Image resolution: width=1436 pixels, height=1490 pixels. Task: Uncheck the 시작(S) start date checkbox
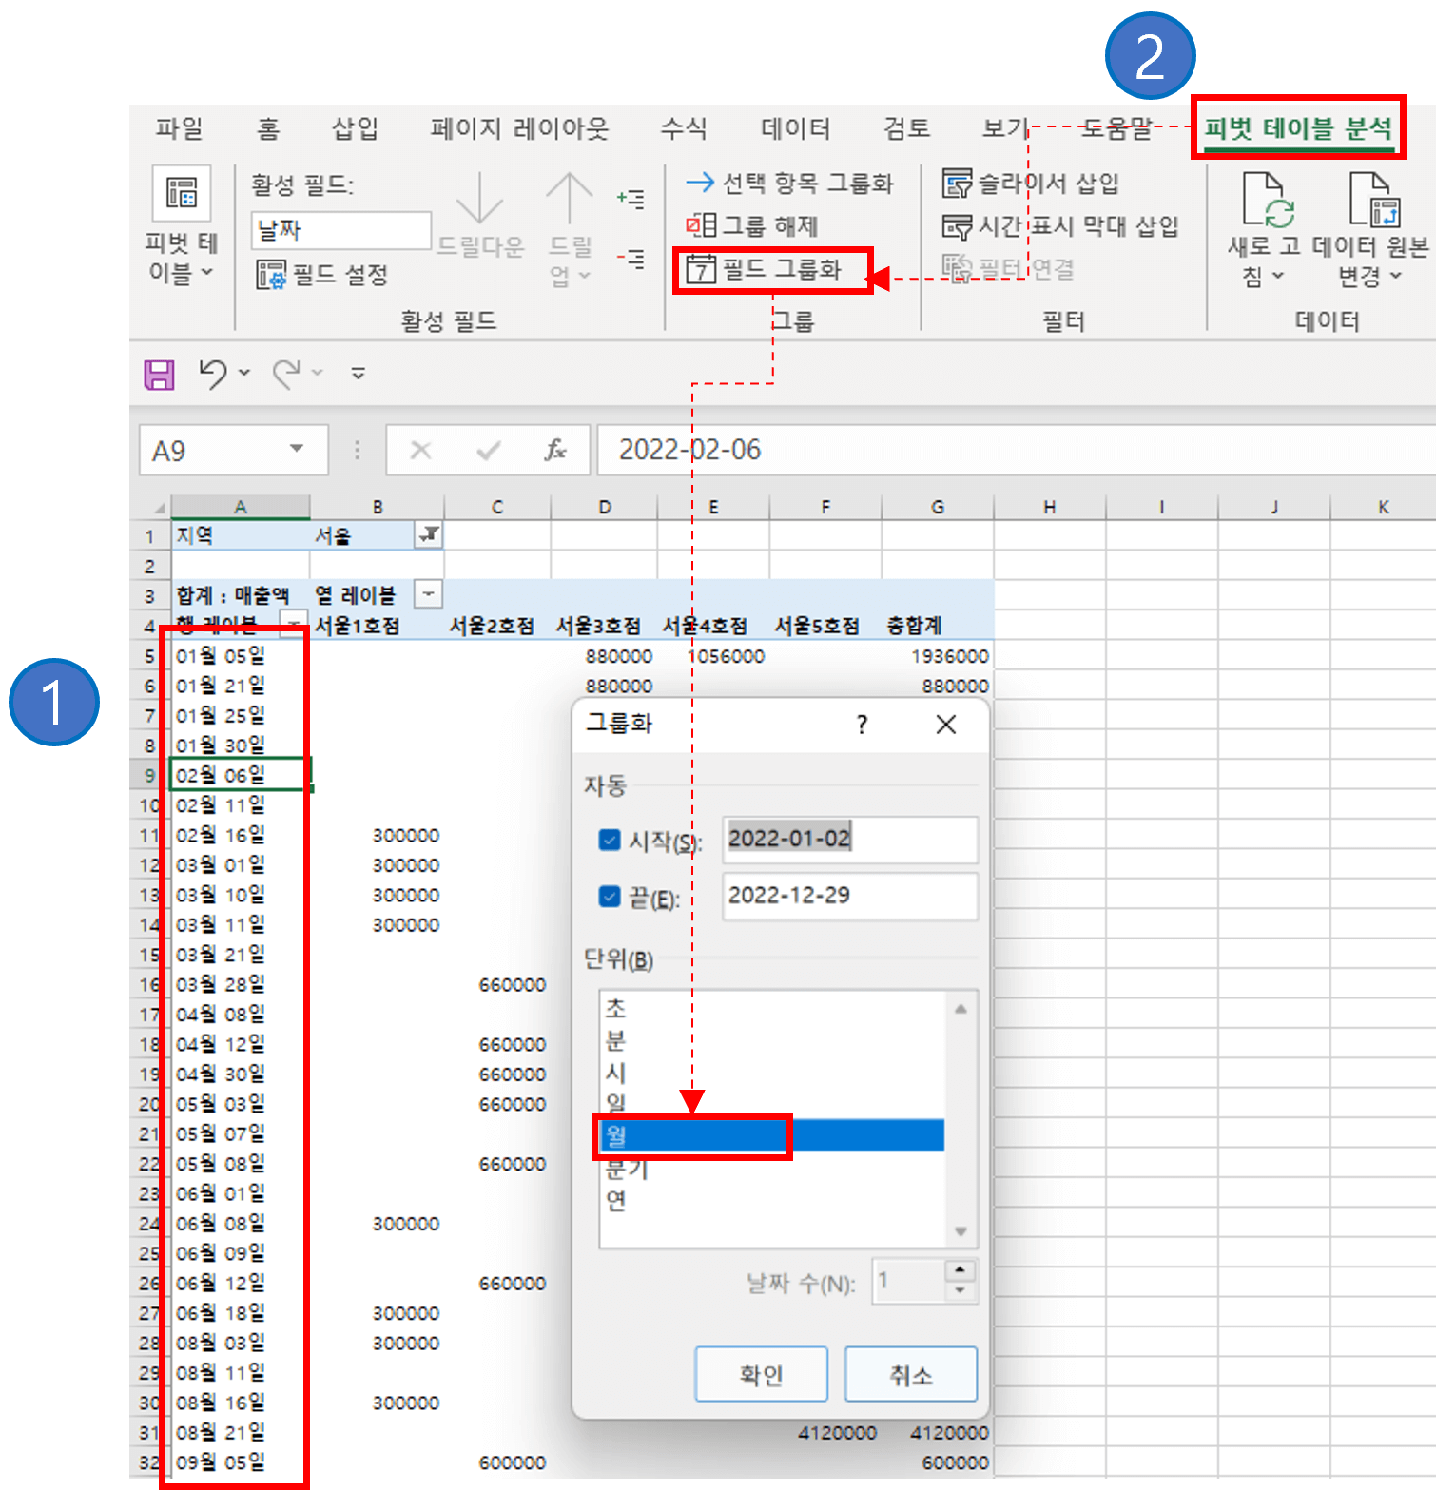coord(609,841)
